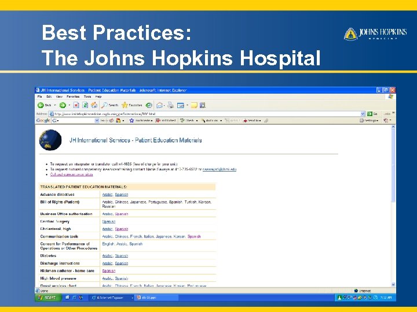Expand the address bar URL dropdown
The height and width of the screenshot is (312, 417).
point(363,114)
